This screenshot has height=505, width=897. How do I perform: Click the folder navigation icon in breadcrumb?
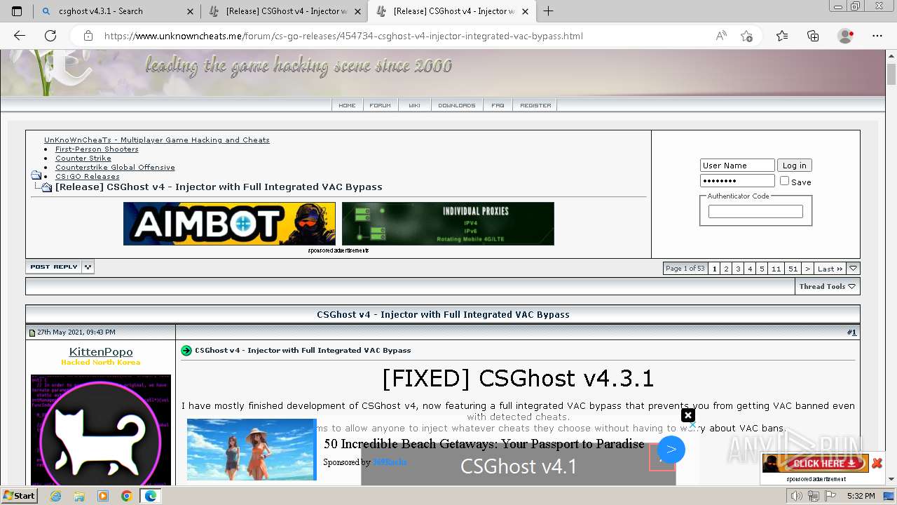tap(36, 175)
